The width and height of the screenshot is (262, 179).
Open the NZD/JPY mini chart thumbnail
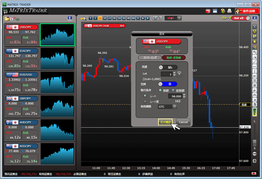[x=57, y=154]
